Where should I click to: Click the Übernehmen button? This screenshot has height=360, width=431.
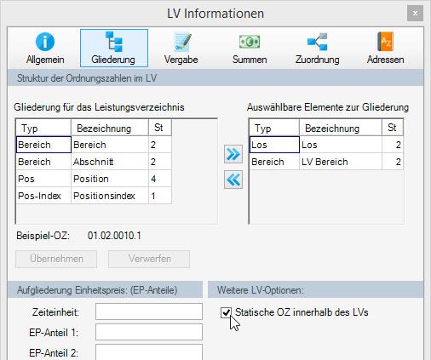pos(56,259)
